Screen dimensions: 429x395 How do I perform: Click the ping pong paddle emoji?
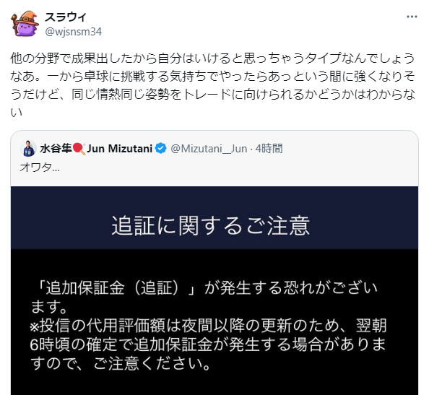79,149
